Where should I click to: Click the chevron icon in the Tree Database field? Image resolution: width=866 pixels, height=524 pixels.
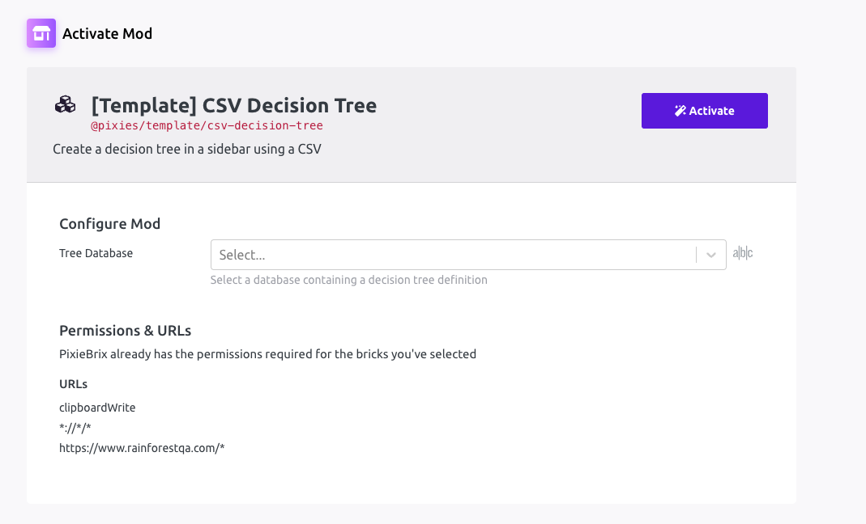click(x=711, y=254)
